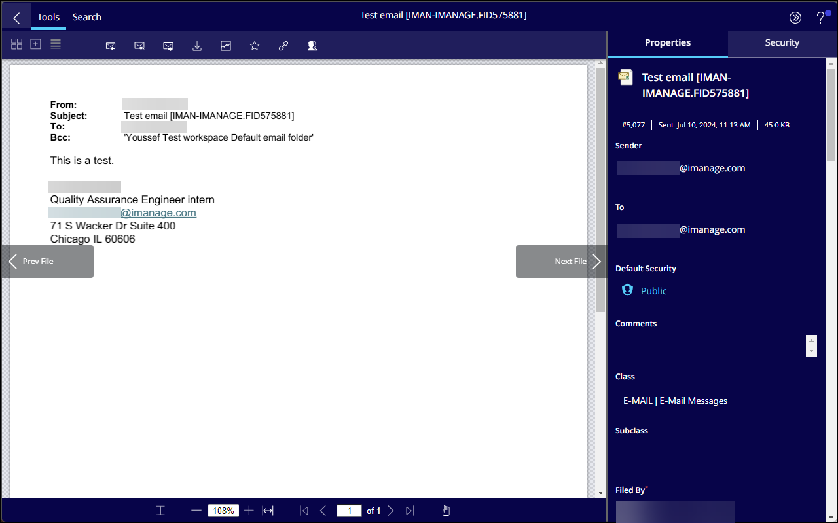Viewport: 838px width, 523px height.
Task: Click the page number input field
Action: pos(350,511)
